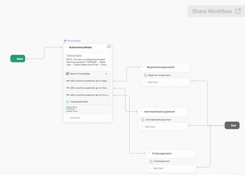Click the Autonomous wand icon above node

[x=65, y=40]
